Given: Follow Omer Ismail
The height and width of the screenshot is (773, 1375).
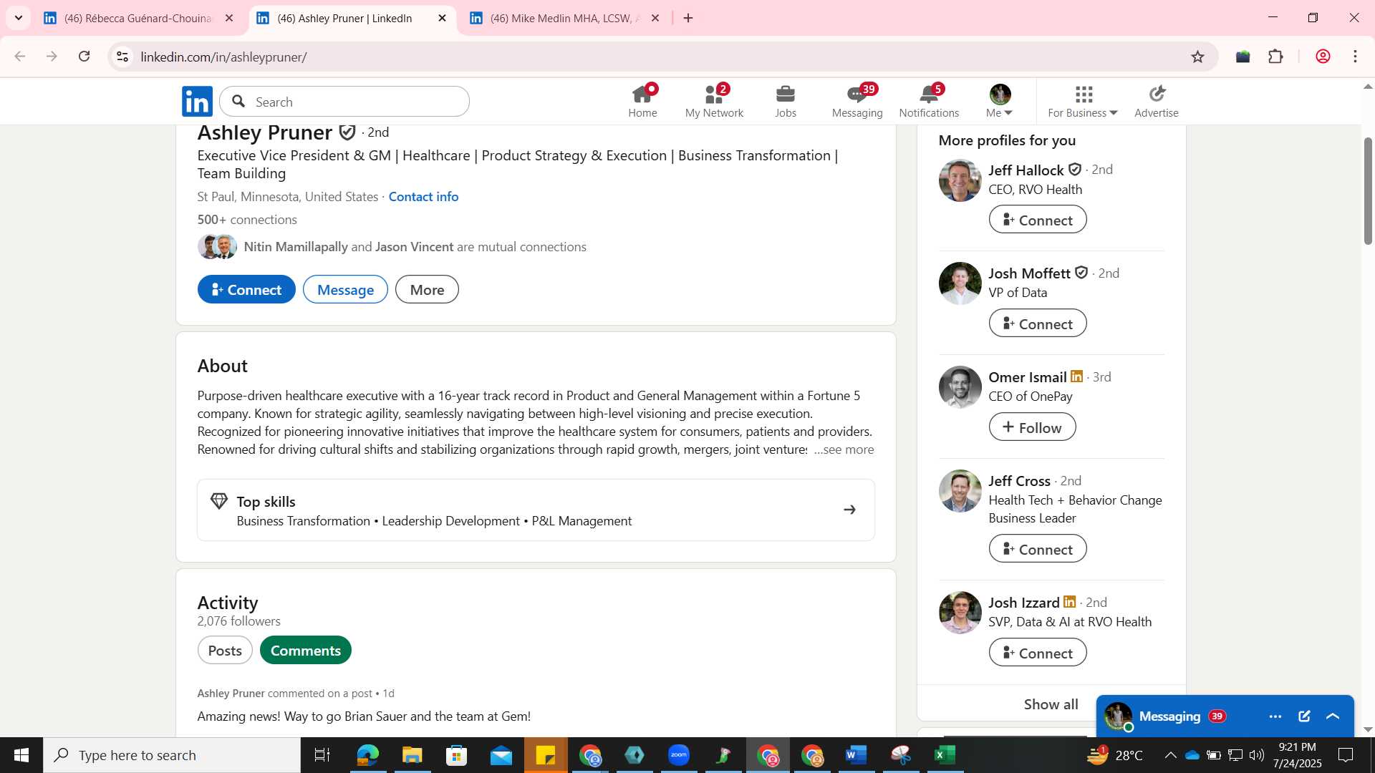Looking at the screenshot, I should 1032,427.
